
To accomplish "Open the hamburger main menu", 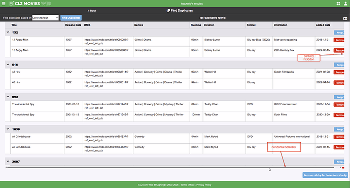I will tap(4, 4).
